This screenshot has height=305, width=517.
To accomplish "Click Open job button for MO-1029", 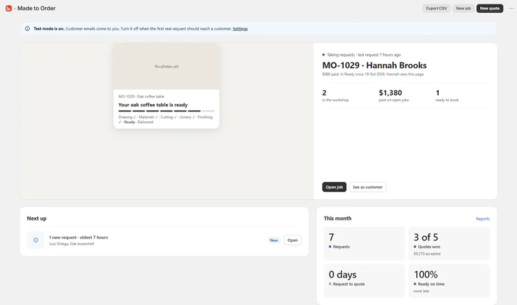I will tap(334, 187).
